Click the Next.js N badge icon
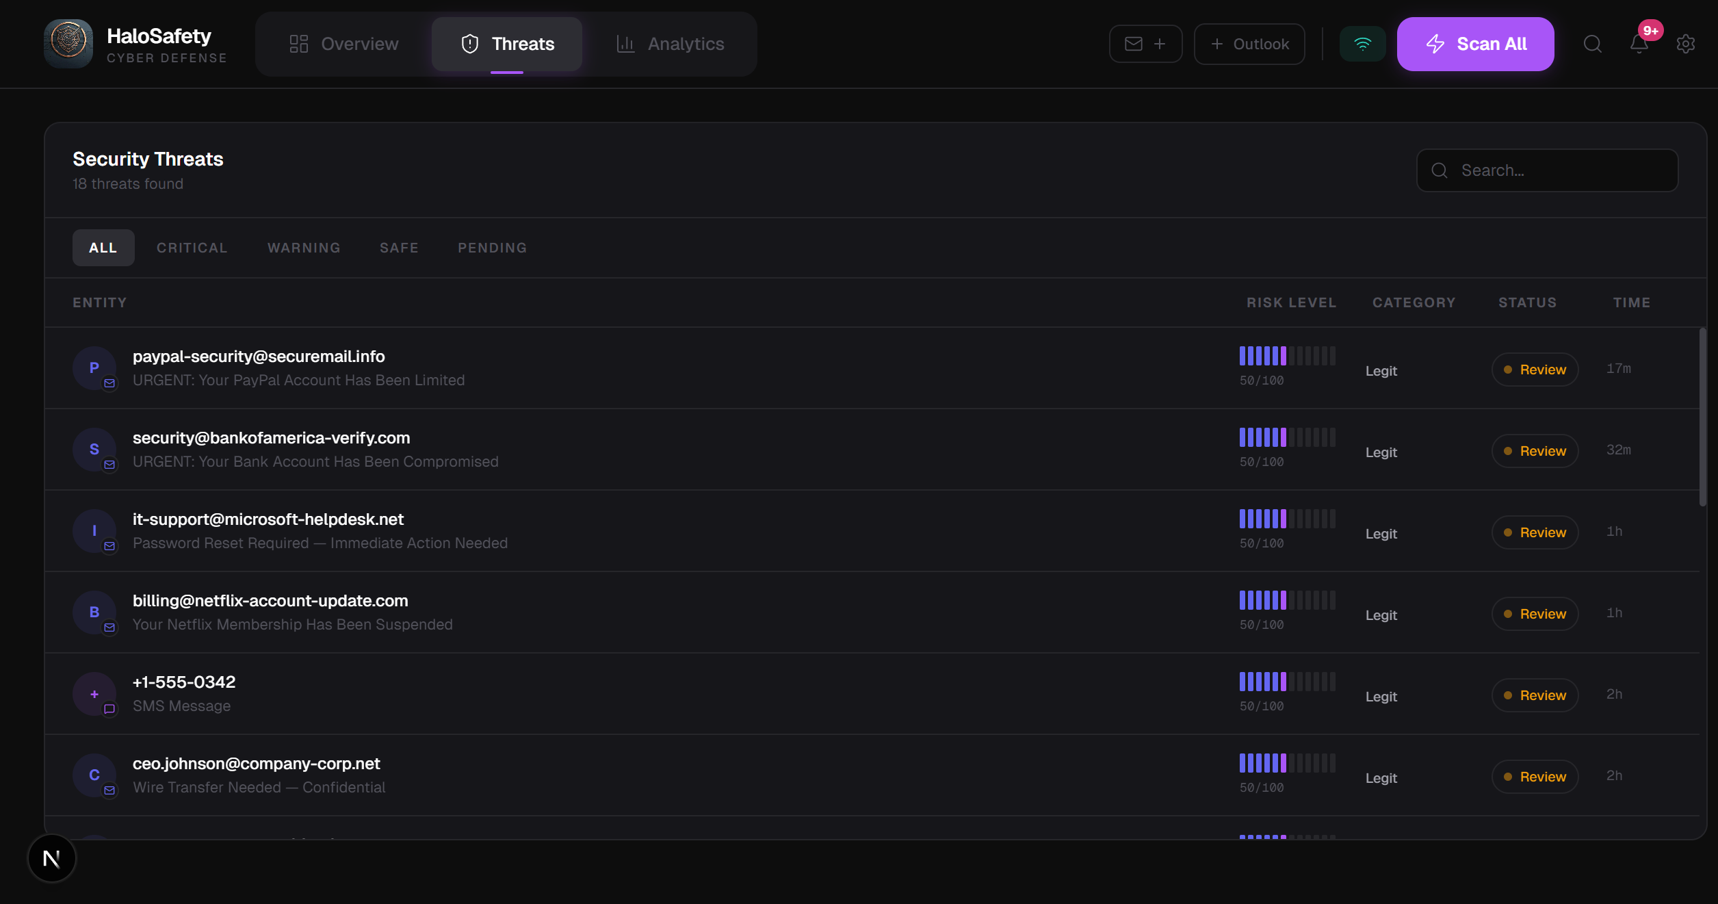Viewport: 1718px width, 904px height. pos(52,858)
